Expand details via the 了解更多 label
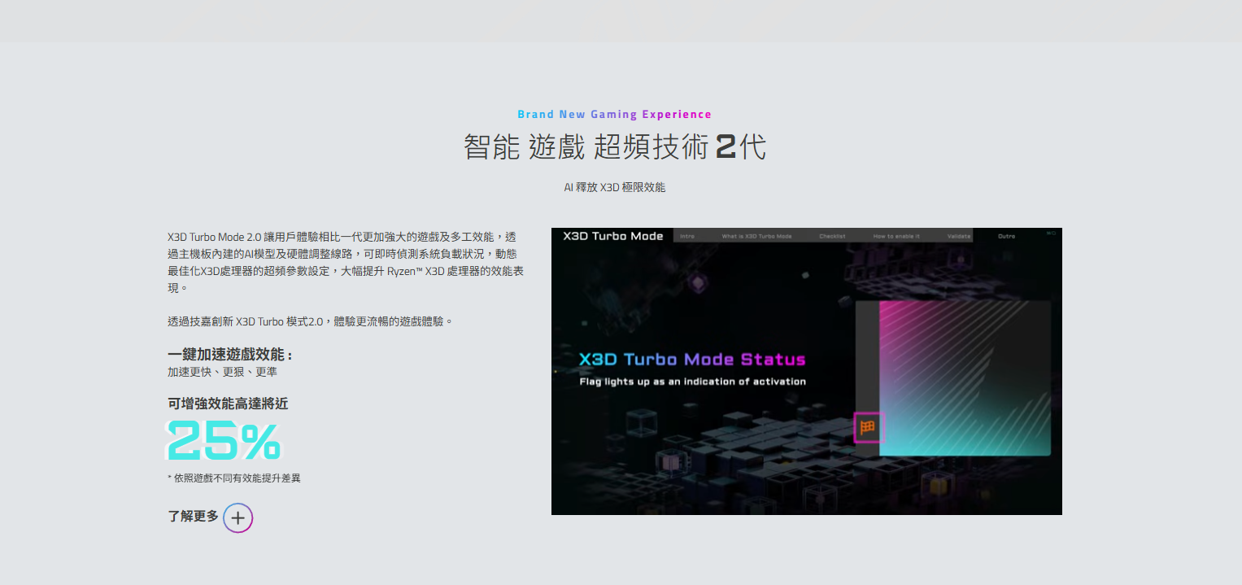The image size is (1242, 585). 193,516
